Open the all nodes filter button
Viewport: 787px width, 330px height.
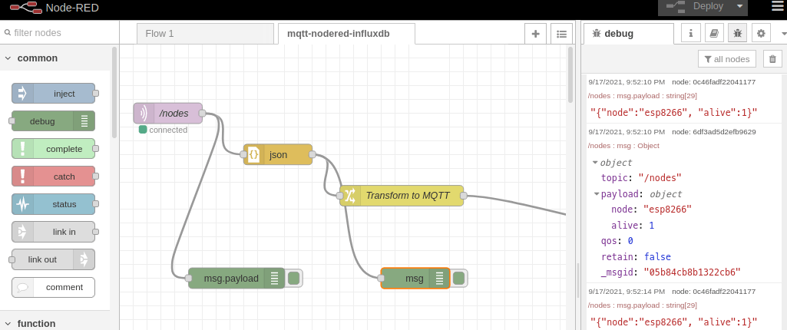pos(726,59)
